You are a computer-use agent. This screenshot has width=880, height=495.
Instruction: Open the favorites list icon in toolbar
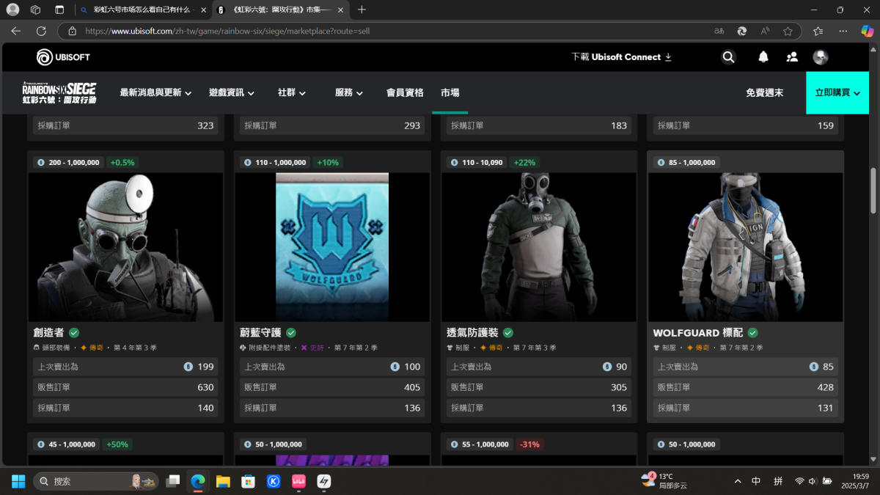coord(818,32)
